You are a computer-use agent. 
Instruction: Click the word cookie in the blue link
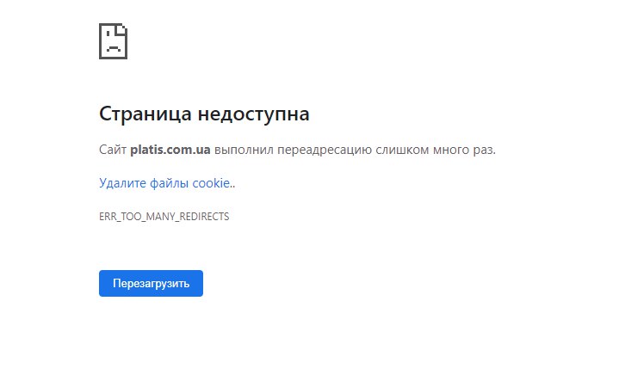(211, 183)
